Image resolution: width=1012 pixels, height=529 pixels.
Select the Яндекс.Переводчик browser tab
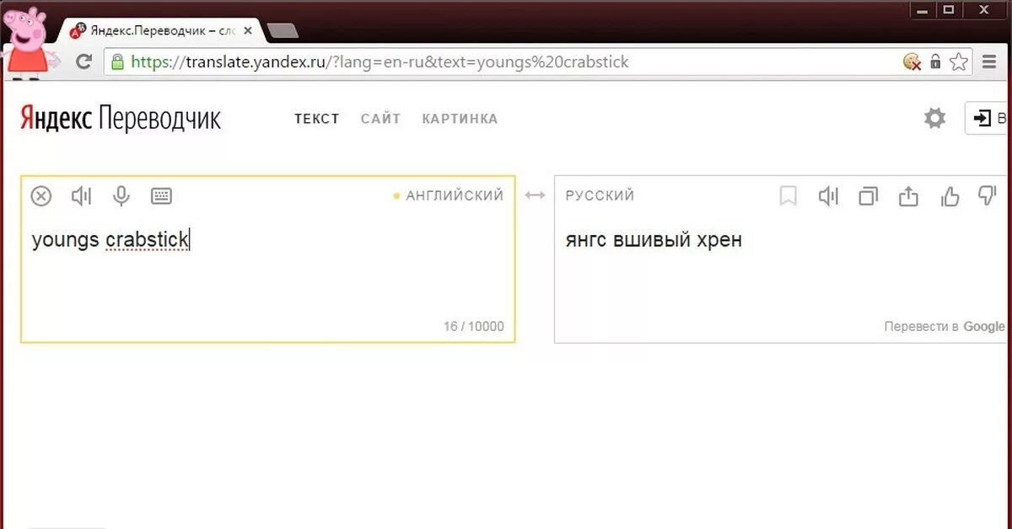pos(160,30)
